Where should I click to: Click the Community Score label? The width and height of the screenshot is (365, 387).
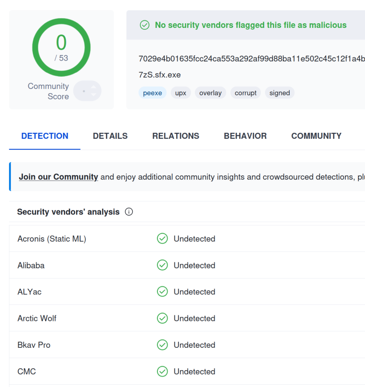[x=48, y=91]
